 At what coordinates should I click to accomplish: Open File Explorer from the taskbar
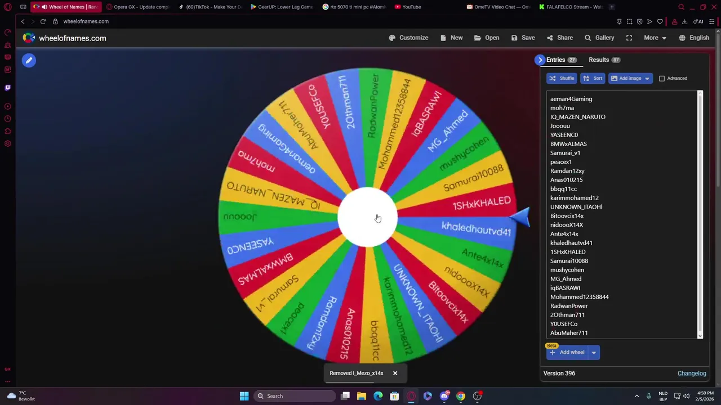[362, 396]
